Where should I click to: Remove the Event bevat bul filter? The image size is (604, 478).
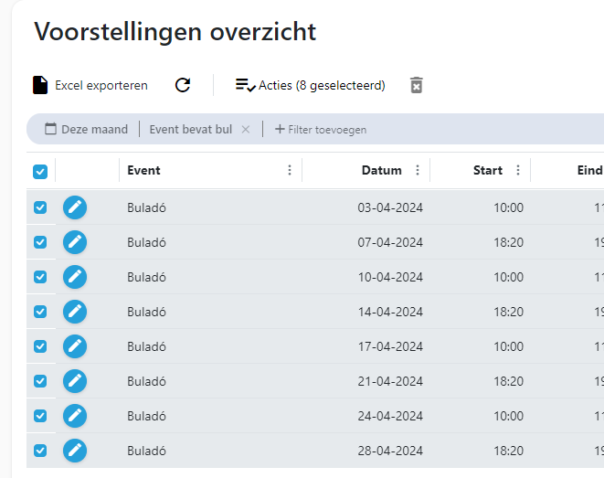(246, 130)
